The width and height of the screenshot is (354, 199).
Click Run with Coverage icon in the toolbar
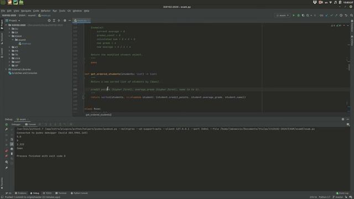pos(303,15)
